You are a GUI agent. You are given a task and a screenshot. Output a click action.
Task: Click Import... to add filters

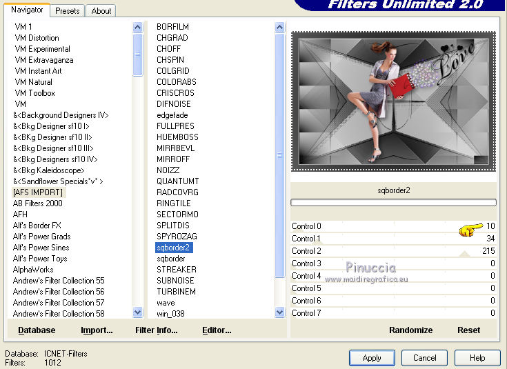coord(97,330)
